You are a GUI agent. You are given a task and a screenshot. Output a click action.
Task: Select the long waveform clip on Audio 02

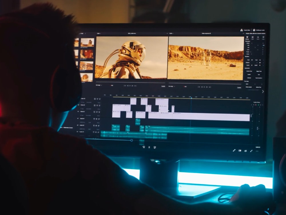click(x=197, y=130)
